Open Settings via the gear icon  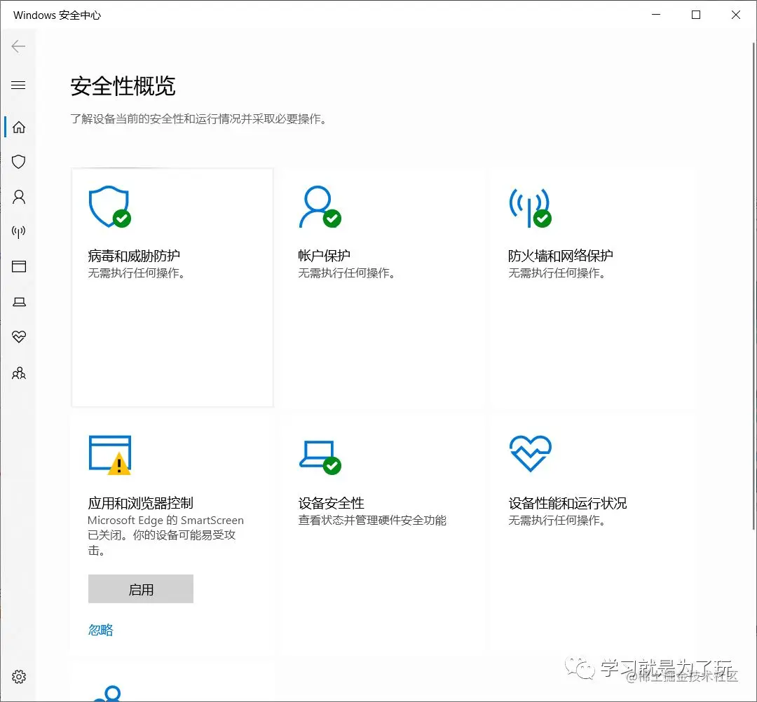(x=18, y=676)
